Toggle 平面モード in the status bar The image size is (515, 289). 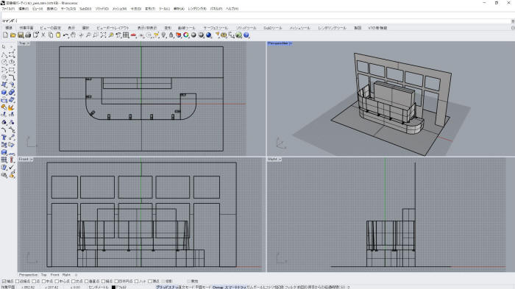pyautogui.click(x=203, y=287)
